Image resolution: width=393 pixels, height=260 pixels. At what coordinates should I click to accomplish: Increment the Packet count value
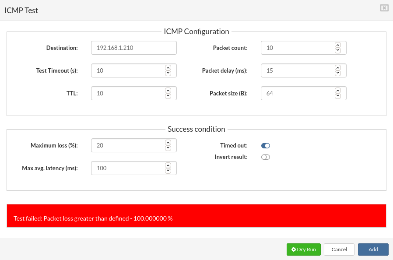coord(337,45)
